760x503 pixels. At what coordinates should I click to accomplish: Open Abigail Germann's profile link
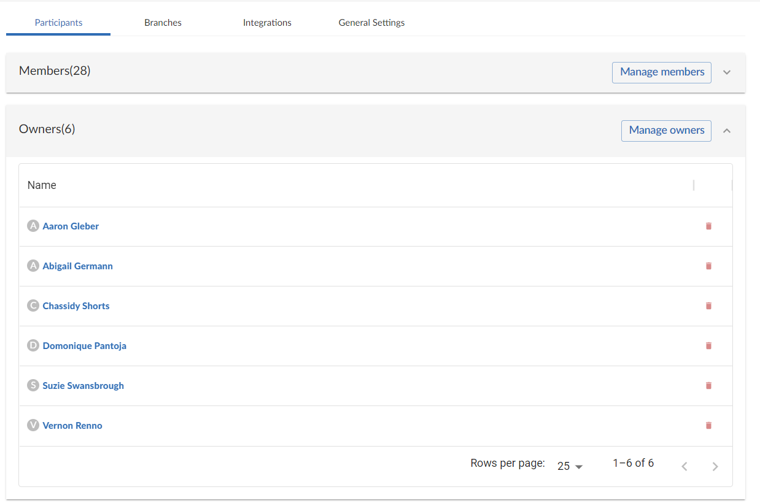(77, 266)
